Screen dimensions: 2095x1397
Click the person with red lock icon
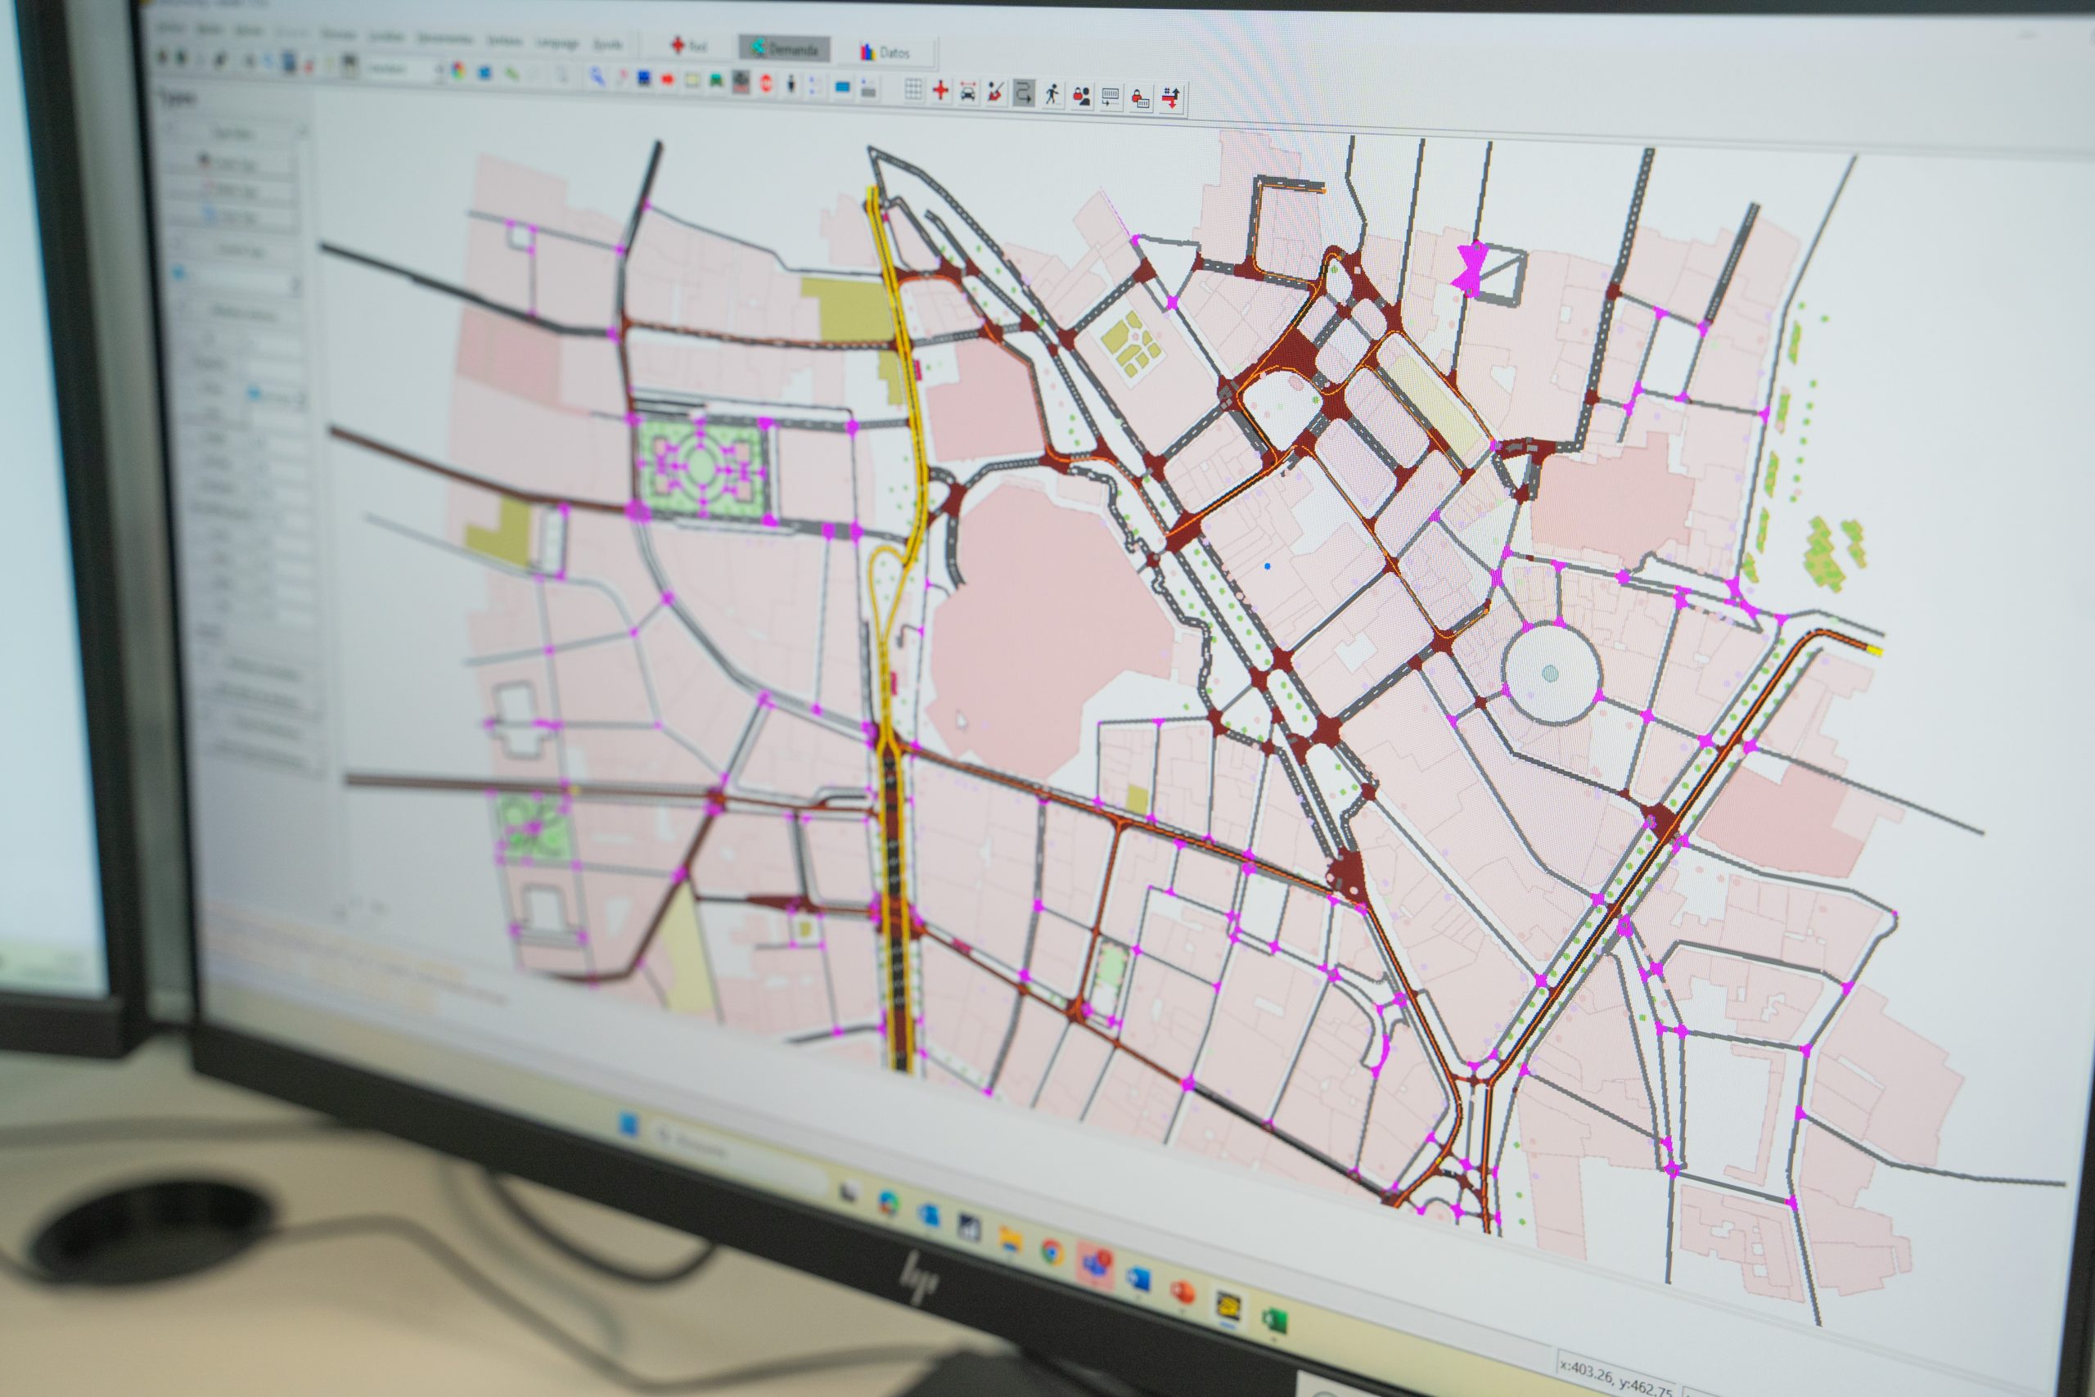[1081, 97]
